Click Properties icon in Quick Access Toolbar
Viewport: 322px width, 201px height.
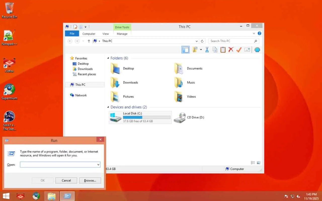tap(75, 27)
